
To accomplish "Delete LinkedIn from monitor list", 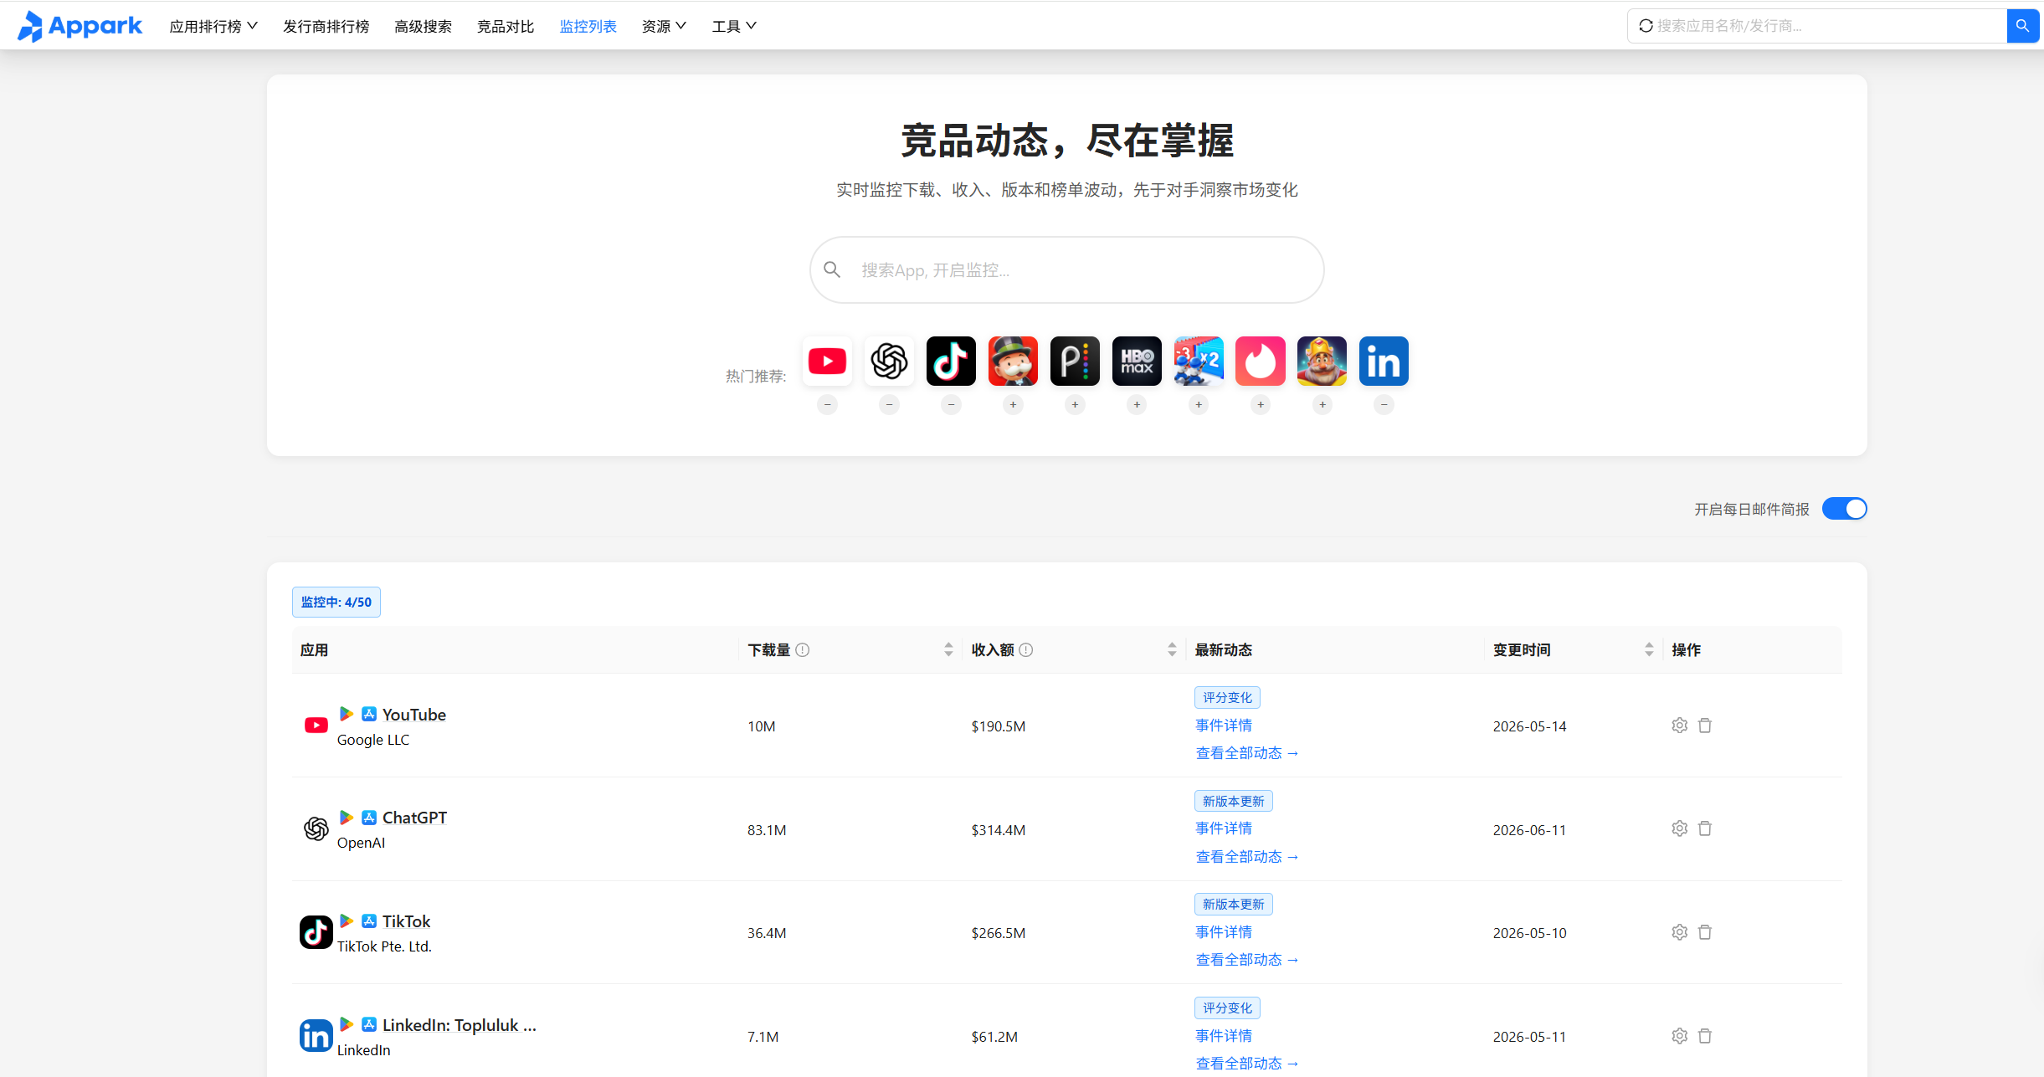I will coord(1705,1036).
